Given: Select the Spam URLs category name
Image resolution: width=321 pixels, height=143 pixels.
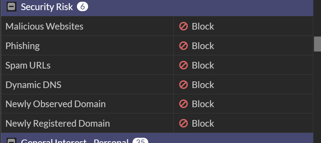Looking at the screenshot, I should [x=28, y=65].
